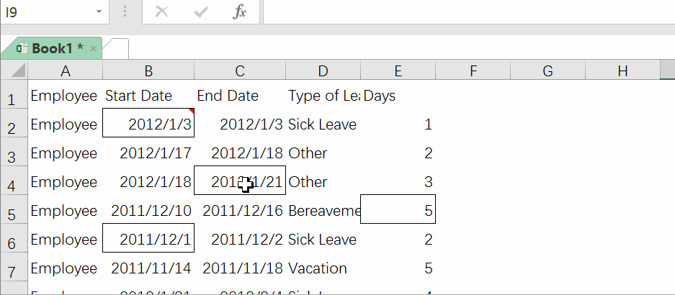
Task: Click the Excel icon on Book1 tab
Action: [22, 48]
